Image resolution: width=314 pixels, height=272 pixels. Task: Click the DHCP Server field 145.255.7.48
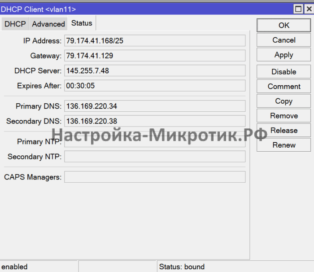[x=155, y=70]
